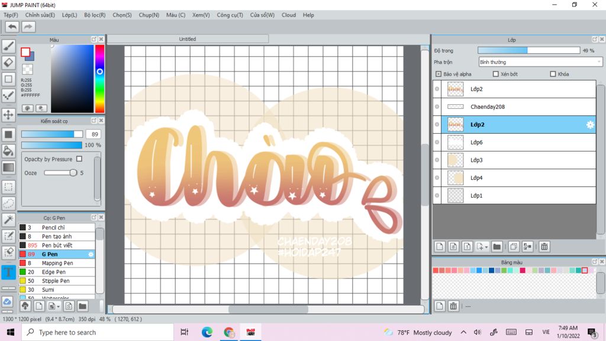
Task: Click the brush size value field 89
Action: (95, 134)
